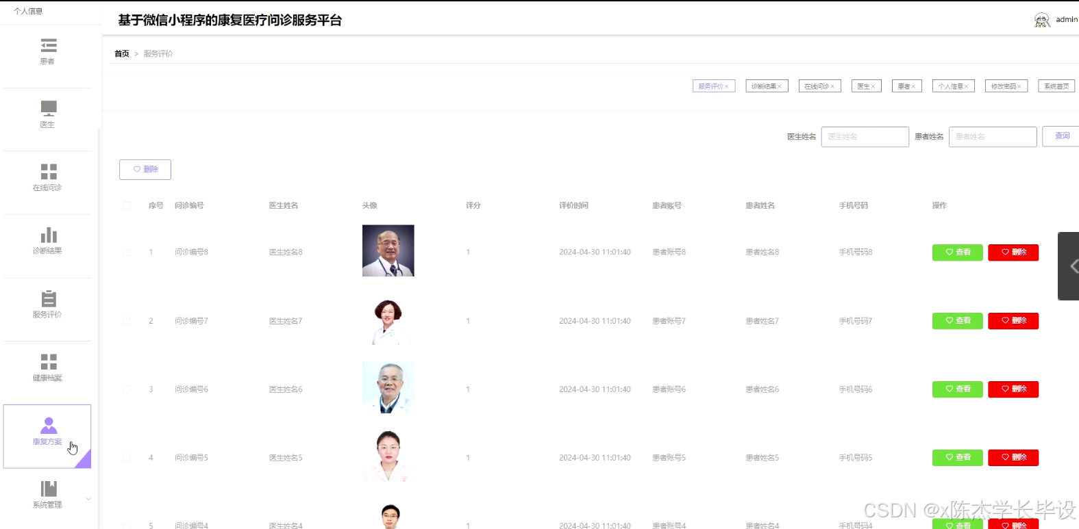Viewport: 1079px width, 529px height.
Task: Toggle the select-all header checkbox
Action: 127,205
